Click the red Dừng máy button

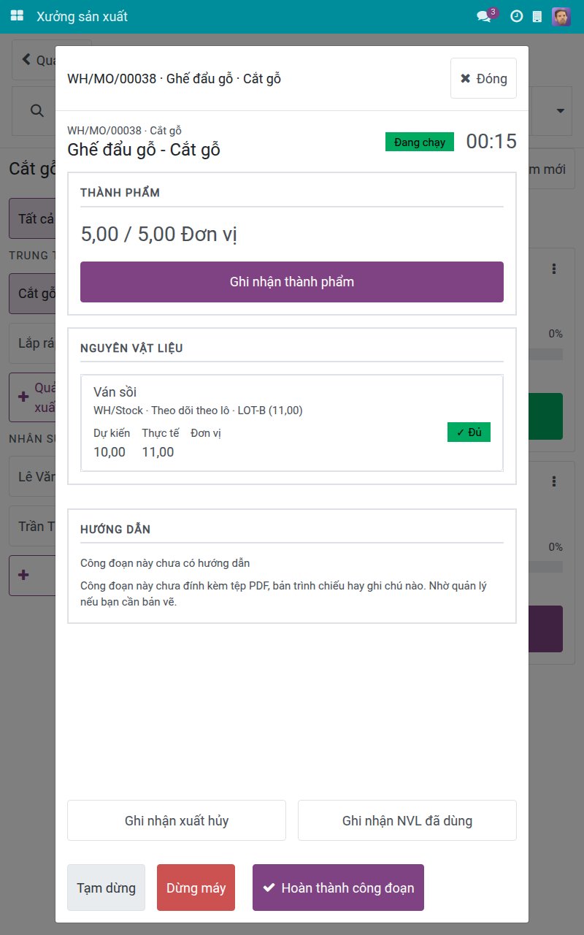pyautogui.click(x=196, y=888)
